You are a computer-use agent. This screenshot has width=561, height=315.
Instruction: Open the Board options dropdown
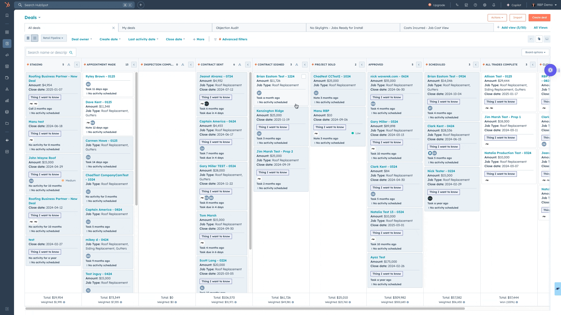pos(535,52)
